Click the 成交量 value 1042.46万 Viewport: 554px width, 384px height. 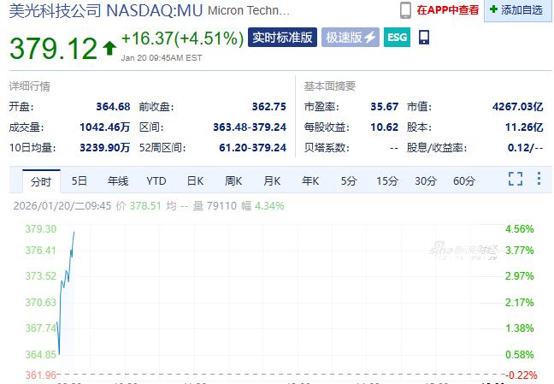coord(105,127)
